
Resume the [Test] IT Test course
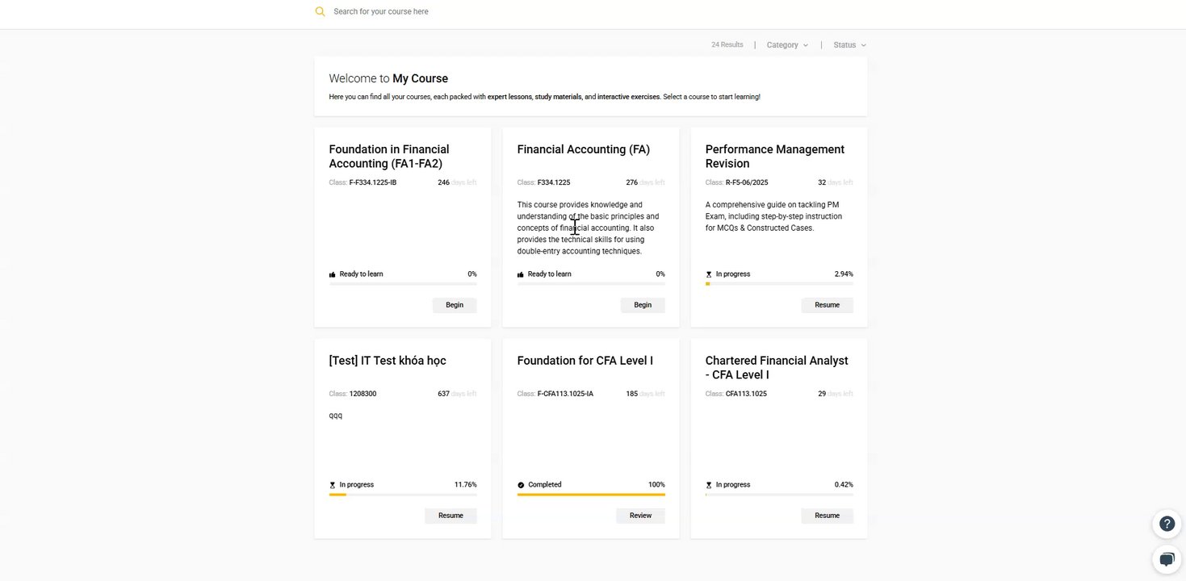(x=451, y=516)
